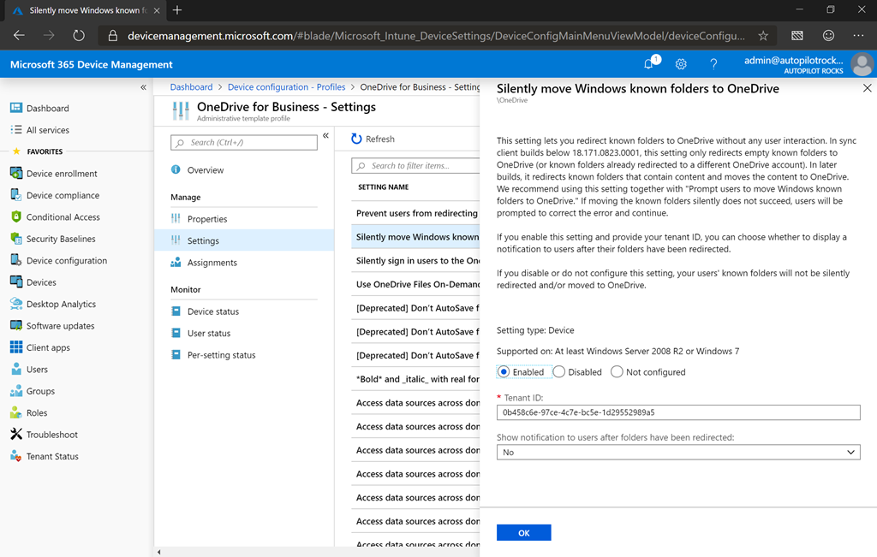Collapse the left navigation sidebar chevron
The image size is (877, 557).
pyautogui.click(x=143, y=87)
